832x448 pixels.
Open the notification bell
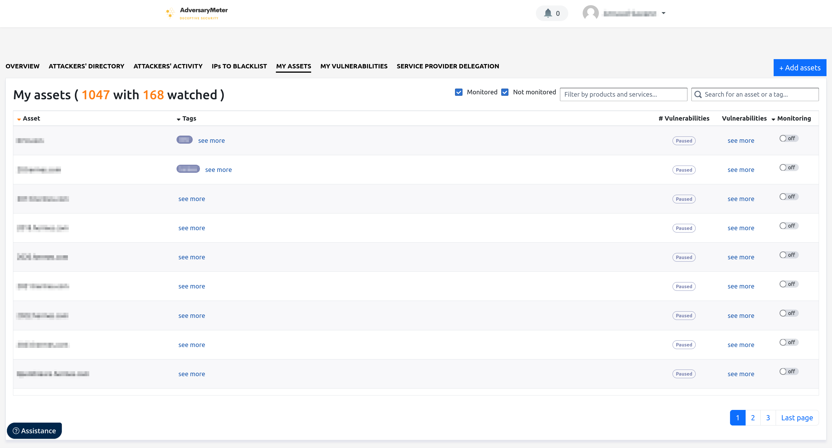pos(548,13)
